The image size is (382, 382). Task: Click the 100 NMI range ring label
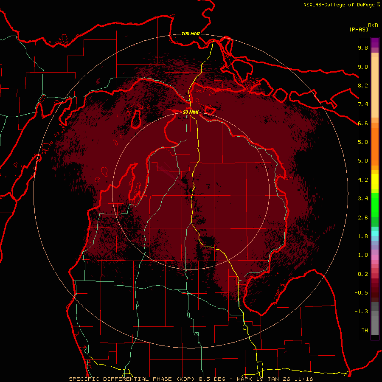point(191,34)
